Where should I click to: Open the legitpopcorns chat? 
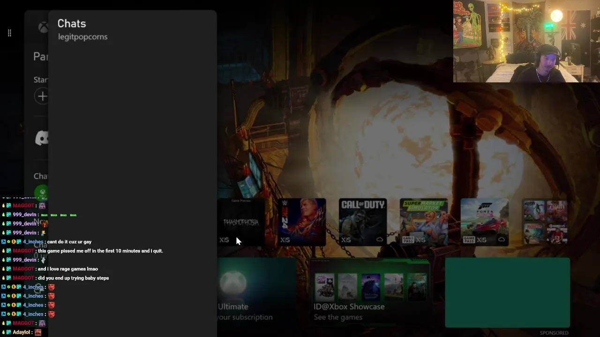[82, 37]
